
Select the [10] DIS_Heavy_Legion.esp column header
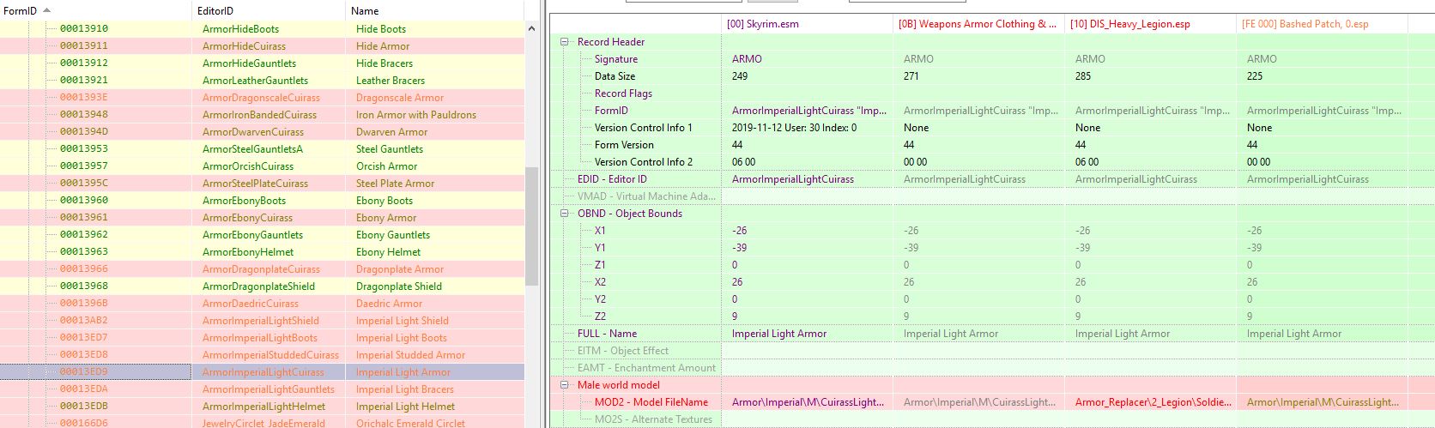(1150, 24)
